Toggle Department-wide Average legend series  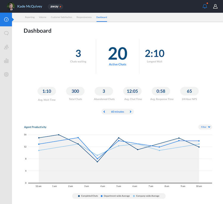point(115,196)
